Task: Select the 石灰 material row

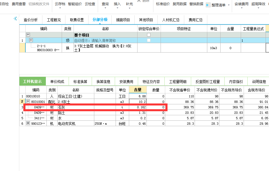Action: pos(144,107)
